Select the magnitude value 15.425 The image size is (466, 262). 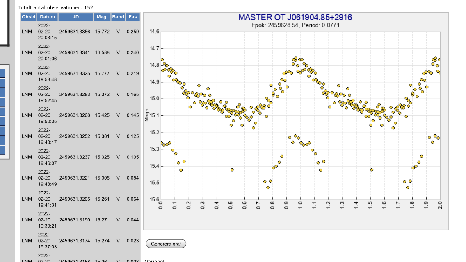(x=102, y=115)
